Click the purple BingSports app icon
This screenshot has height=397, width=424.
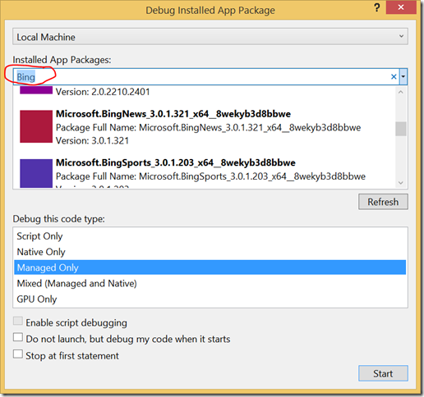click(36, 173)
